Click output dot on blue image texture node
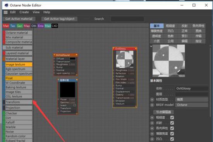Viewport: 213px width, 142px height. click(x=77, y=80)
